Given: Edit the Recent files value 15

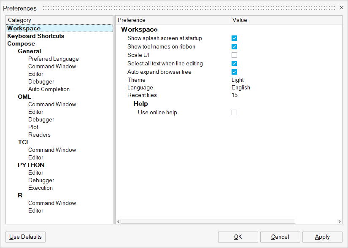Looking at the screenshot, I should tap(235, 95).
